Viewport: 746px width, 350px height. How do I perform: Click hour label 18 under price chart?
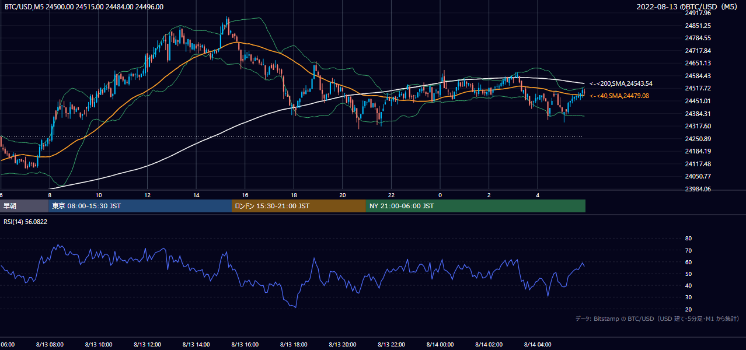coord(294,195)
